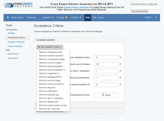Choose Minimum system quality number option

coord(53,105)
